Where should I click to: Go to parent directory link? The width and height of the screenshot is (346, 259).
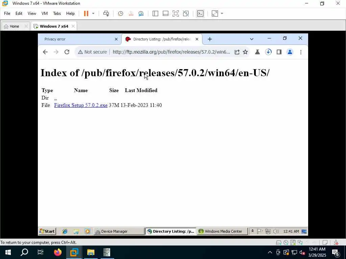55,98
